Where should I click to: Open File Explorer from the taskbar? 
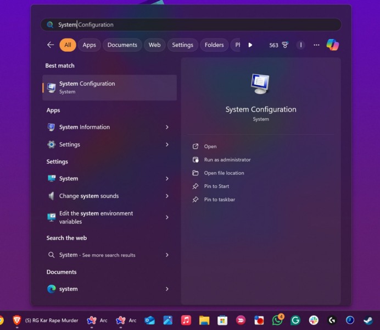pyautogui.click(x=204, y=320)
